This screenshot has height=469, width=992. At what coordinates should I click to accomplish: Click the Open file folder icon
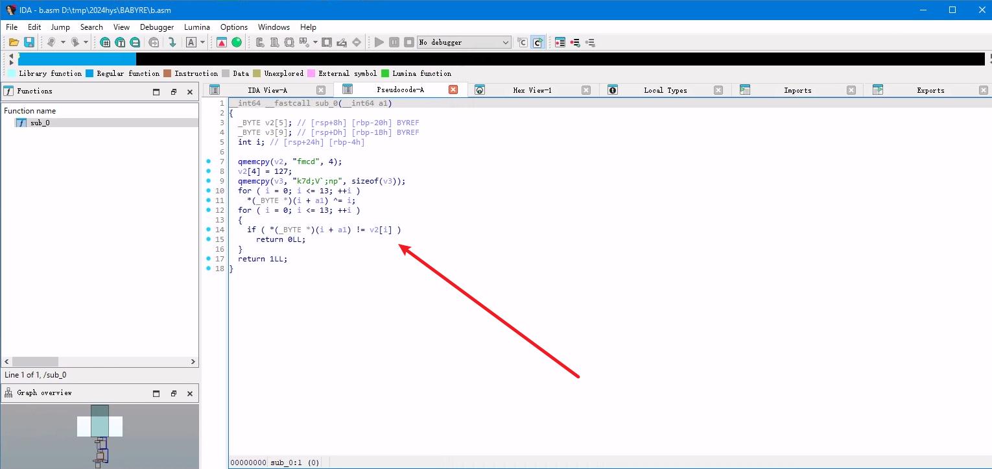click(x=14, y=42)
